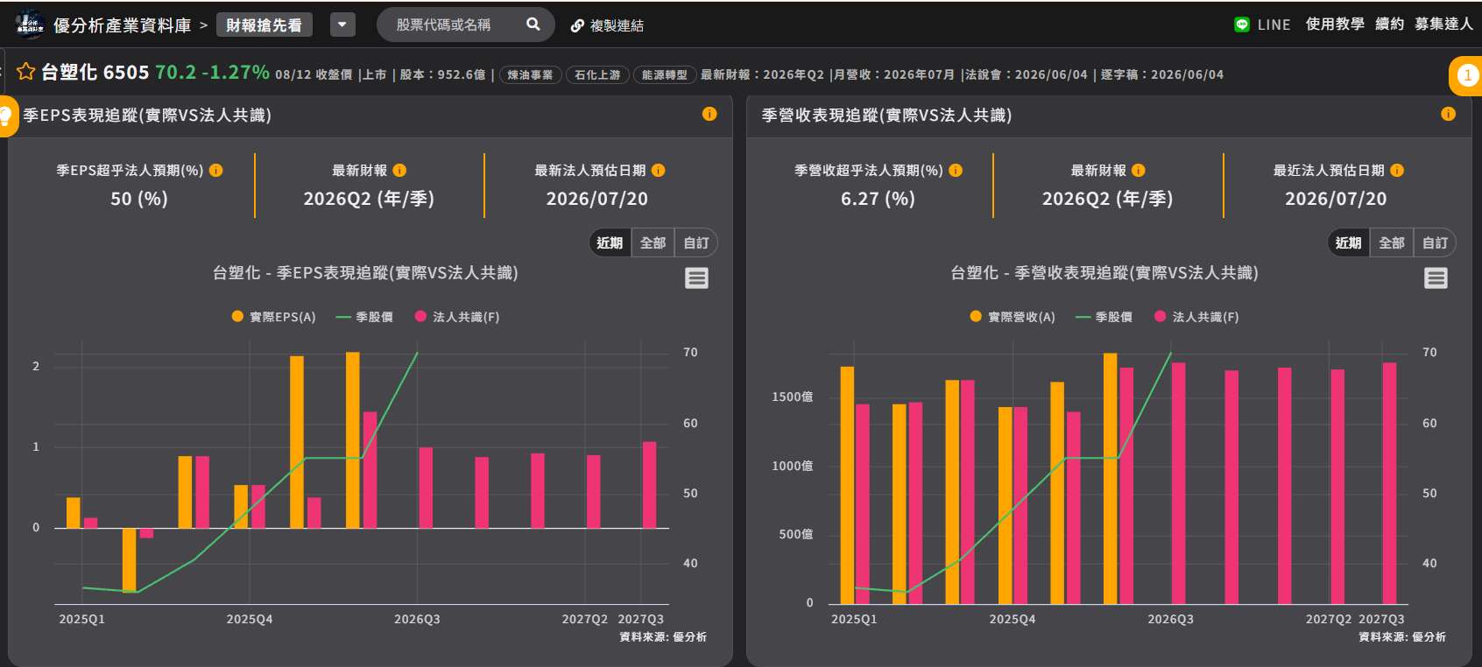
Task: Click the search magnifier icon
Action: point(533,25)
